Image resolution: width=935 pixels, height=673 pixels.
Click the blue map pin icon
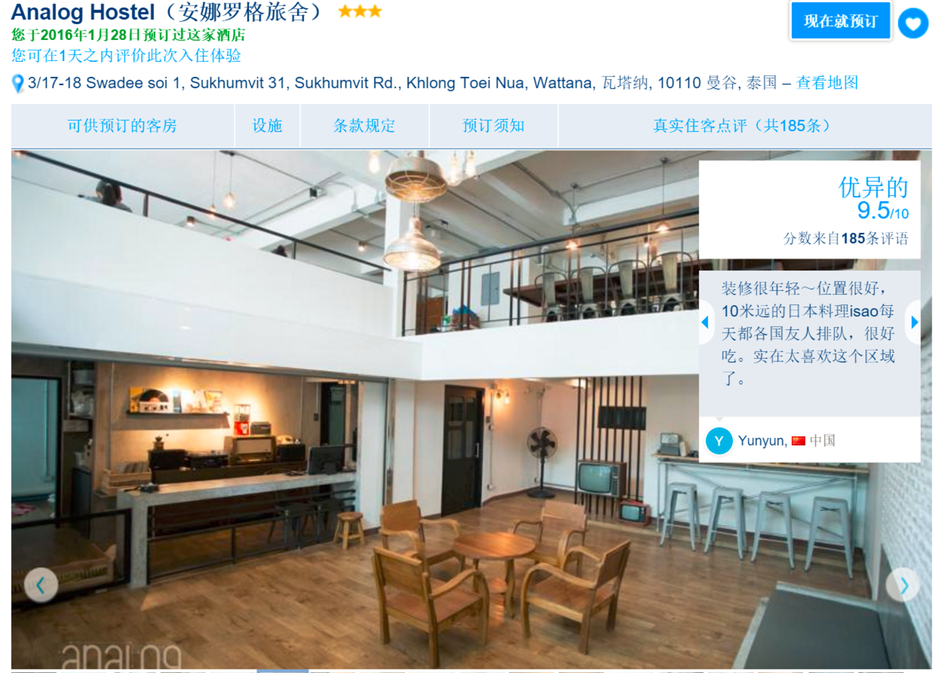(x=18, y=84)
